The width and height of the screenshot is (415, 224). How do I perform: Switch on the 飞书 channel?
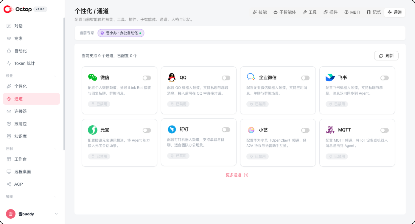[x=385, y=78]
